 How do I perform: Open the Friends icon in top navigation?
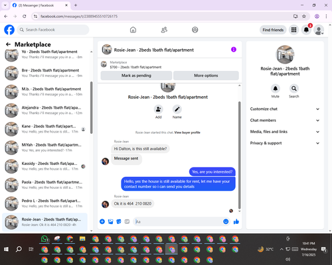coord(164,30)
